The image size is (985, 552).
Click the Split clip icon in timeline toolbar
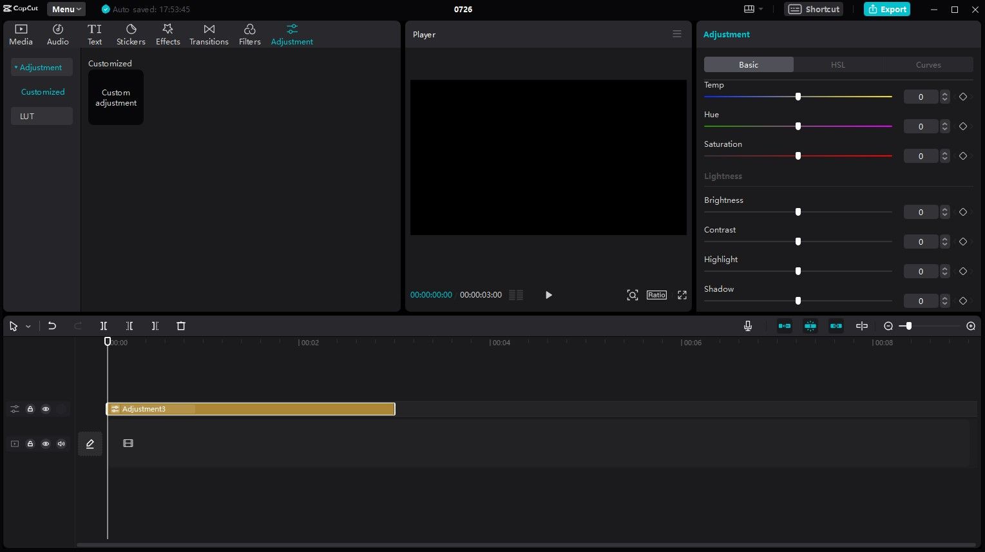coord(104,326)
